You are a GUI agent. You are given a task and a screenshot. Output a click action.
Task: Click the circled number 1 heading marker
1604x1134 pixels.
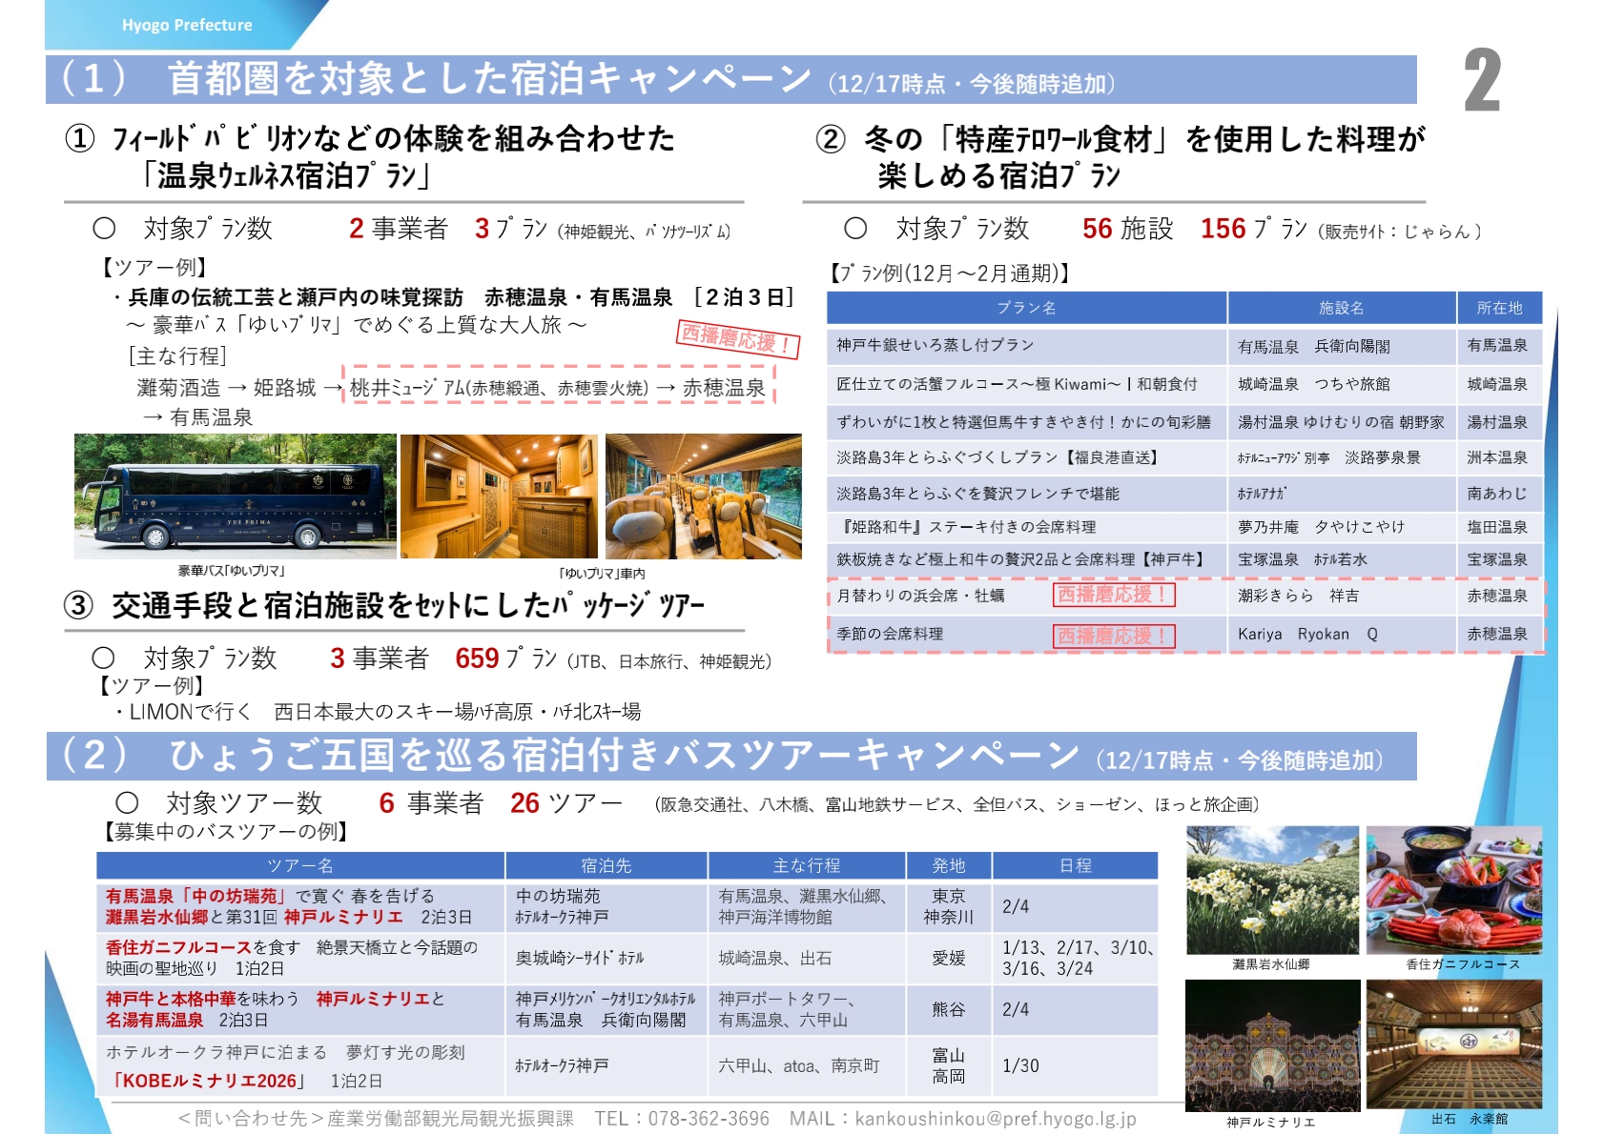coord(80,140)
